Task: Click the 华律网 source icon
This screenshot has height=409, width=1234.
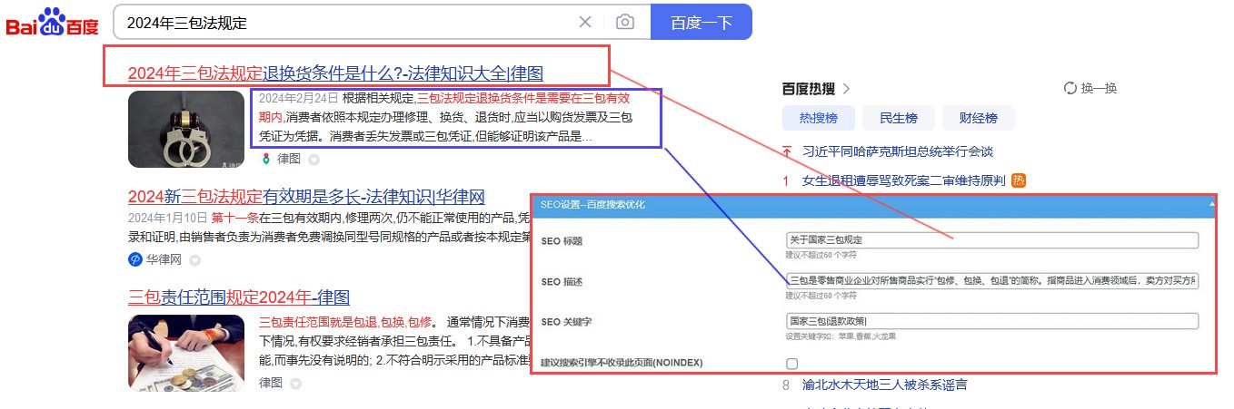Action: pos(135,259)
